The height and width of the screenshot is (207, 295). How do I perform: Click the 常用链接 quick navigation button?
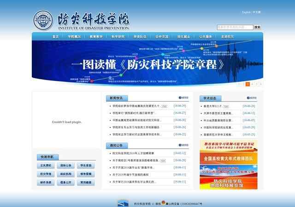click(x=86, y=183)
